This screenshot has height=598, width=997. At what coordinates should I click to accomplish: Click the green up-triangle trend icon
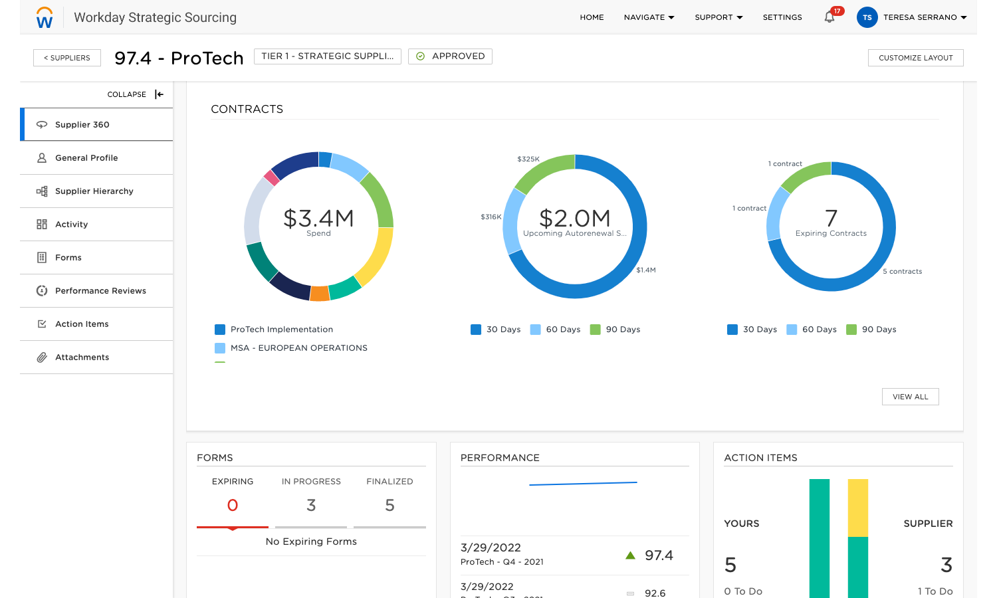[x=631, y=555]
